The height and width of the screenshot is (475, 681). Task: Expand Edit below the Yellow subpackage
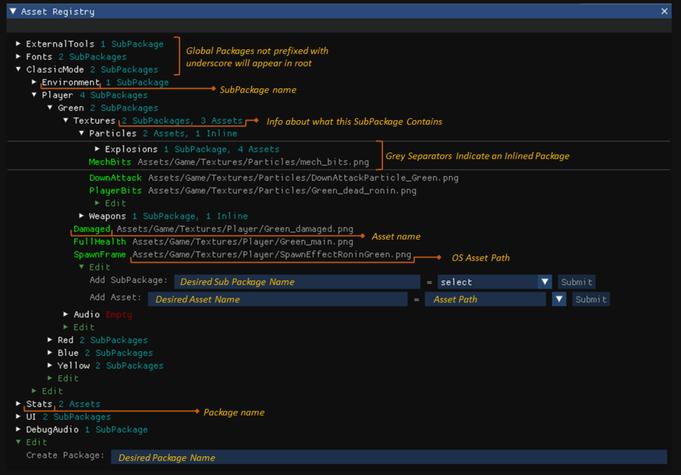point(50,378)
